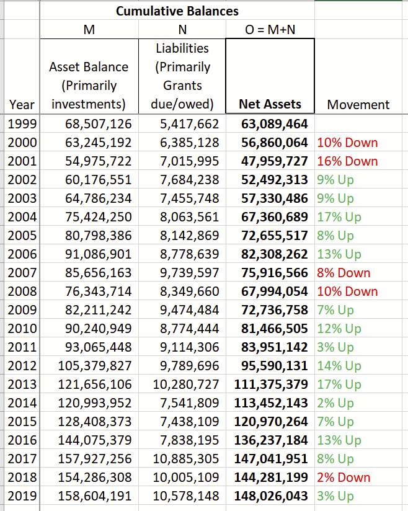Click the 8% Down movement cell for 2007
The width and height of the screenshot is (408, 511).
(344, 273)
